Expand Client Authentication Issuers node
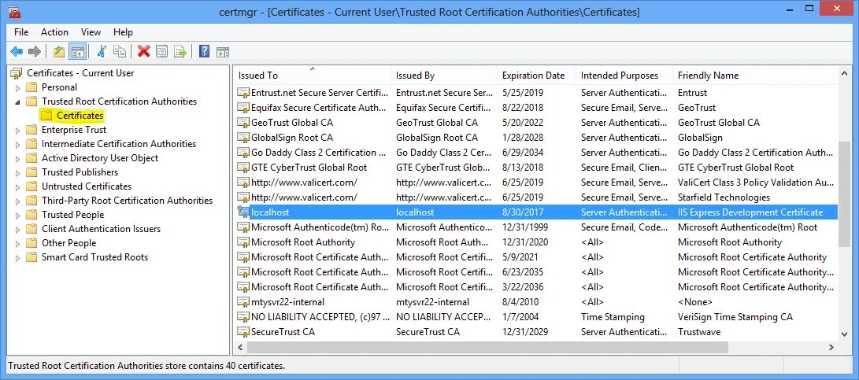This screenshot has width=859, height=380. tap(17, 230)
